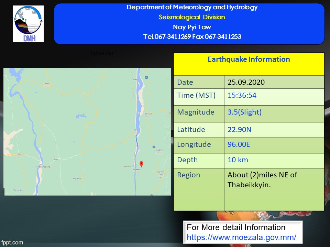The width and height of the screenshot is (330, 247).
Task: Select the depth value 10 km
Action: [x=238, y=160]
